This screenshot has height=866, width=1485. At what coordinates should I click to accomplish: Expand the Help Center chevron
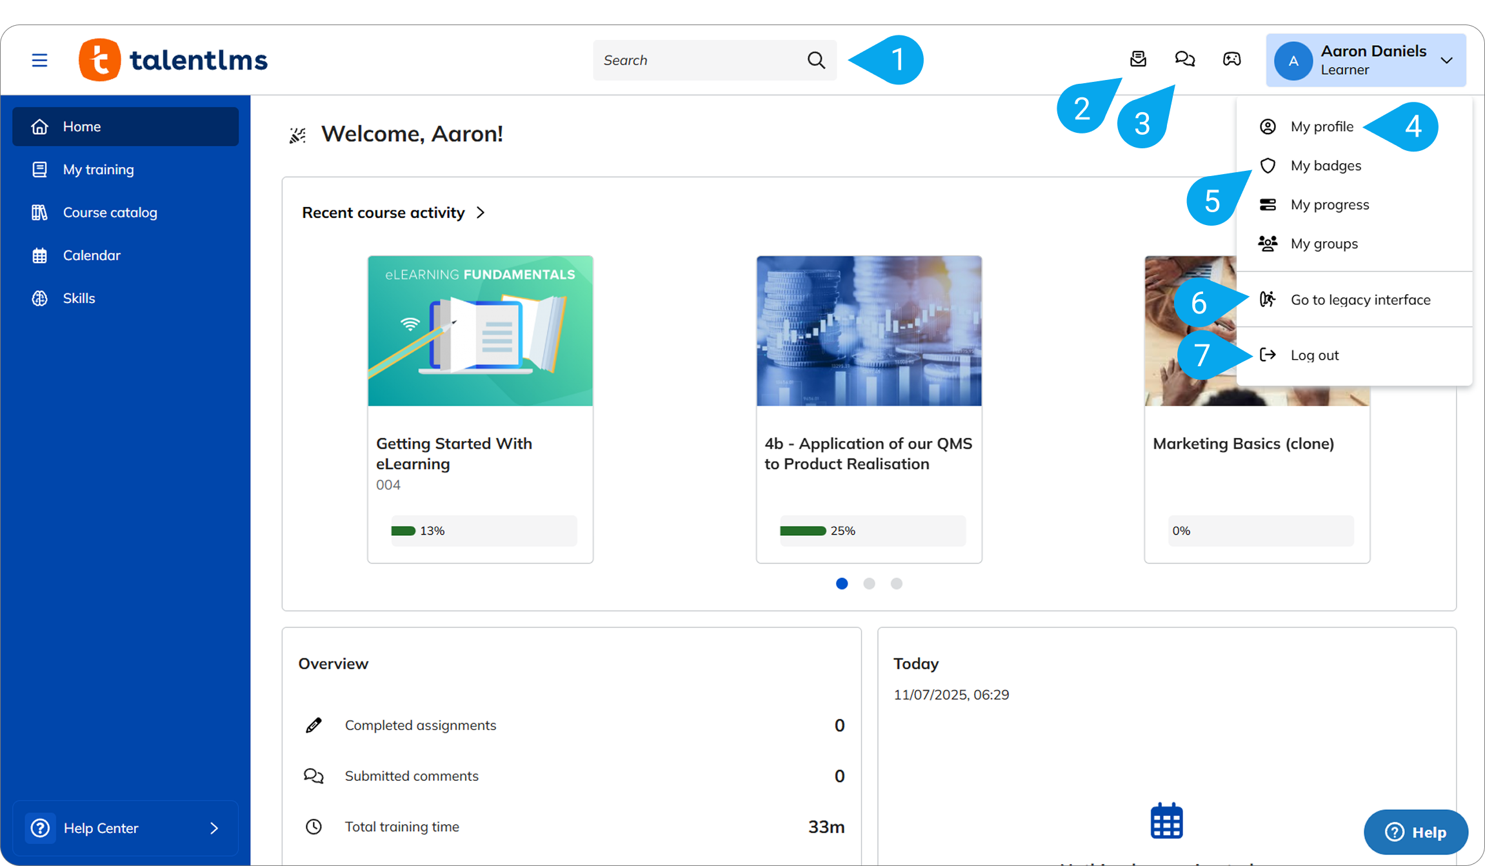click(214, 828)
